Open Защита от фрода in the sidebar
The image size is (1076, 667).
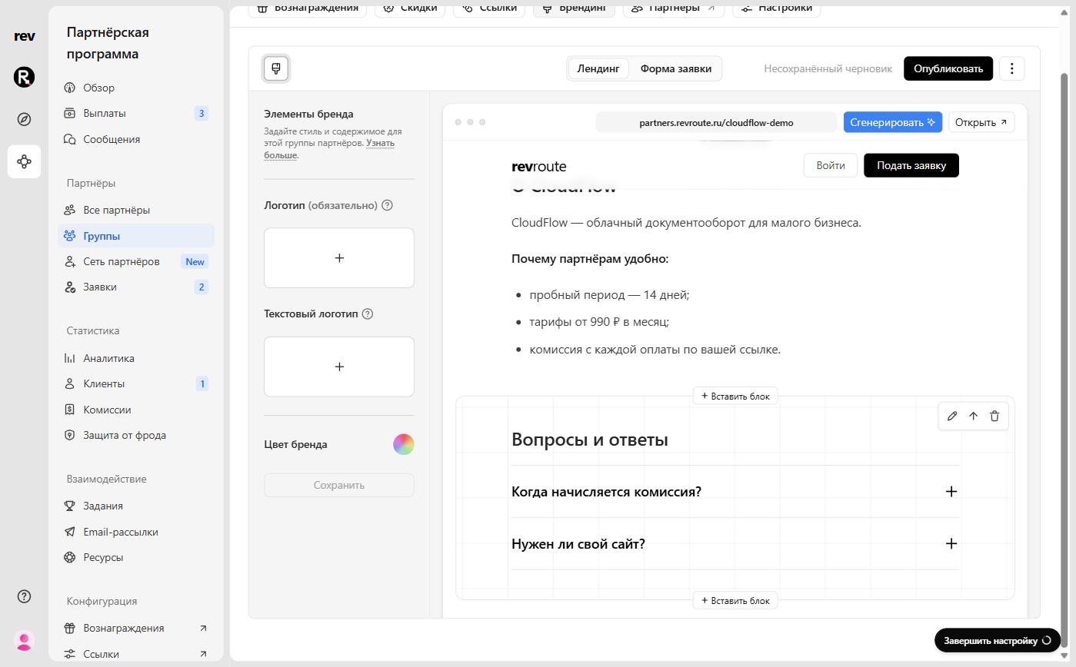click(x=136, y=435)
